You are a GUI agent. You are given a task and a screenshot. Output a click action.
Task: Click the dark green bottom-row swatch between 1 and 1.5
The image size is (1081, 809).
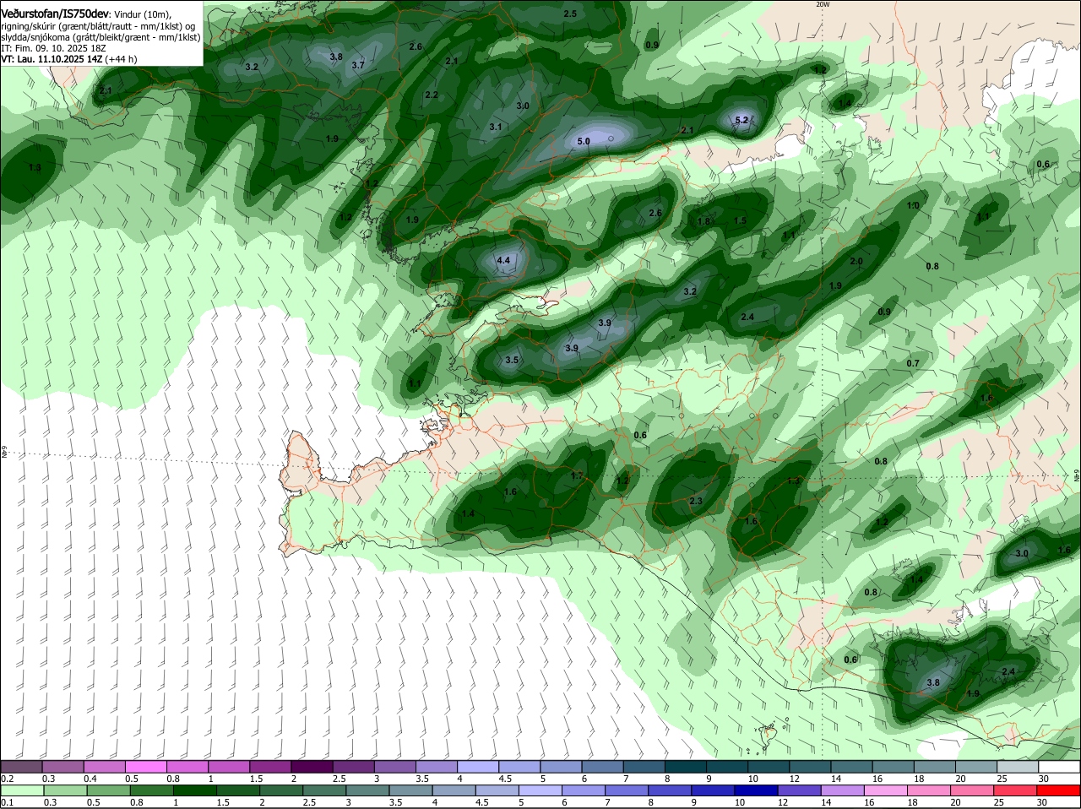194,790
